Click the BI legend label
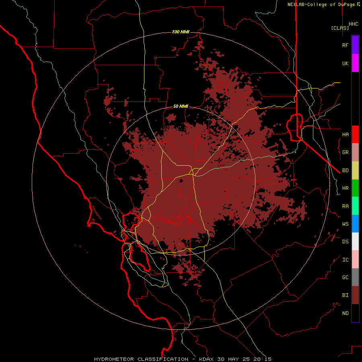 coord(345,295)
